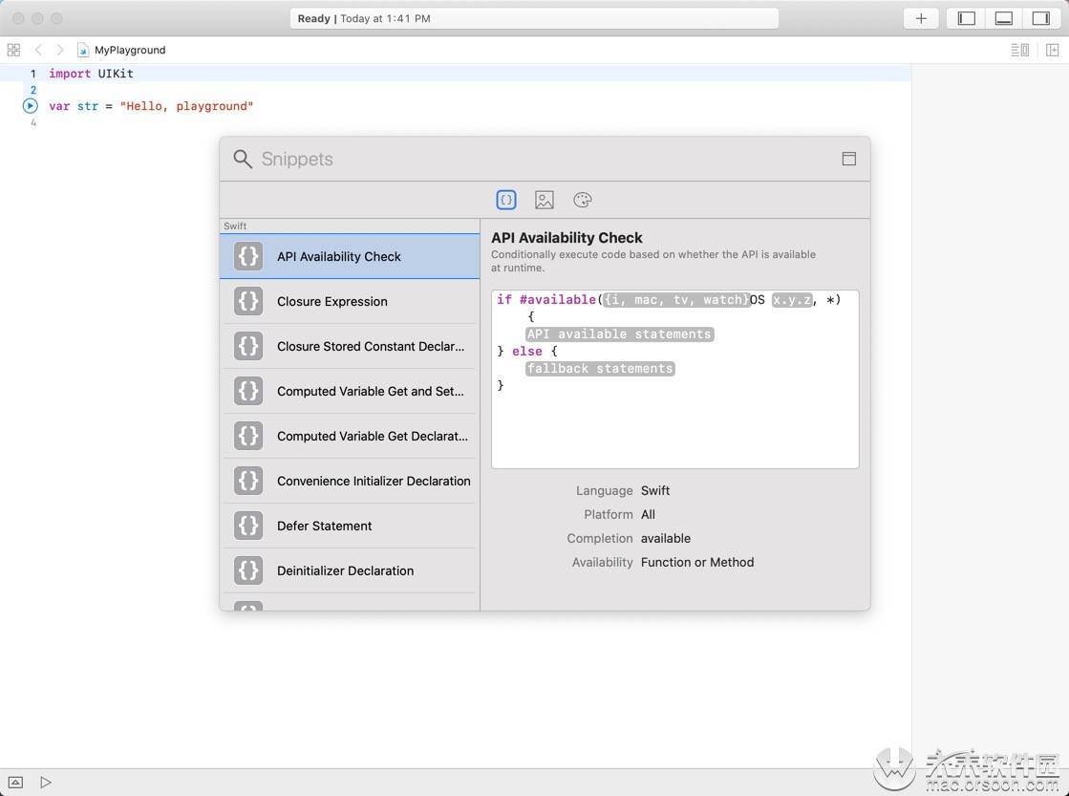Click the forward navigation chevron
Image resolution: width=1069 pixels, height=796 pixels.
click(x=59, y=50)
